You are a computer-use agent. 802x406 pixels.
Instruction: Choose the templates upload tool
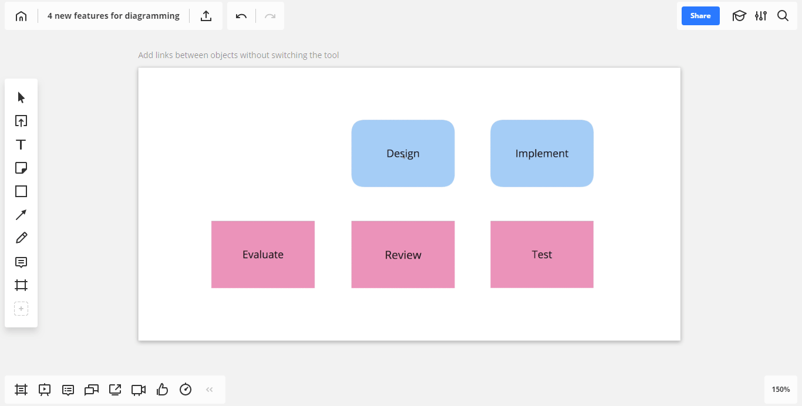click(x=21, y=121)
